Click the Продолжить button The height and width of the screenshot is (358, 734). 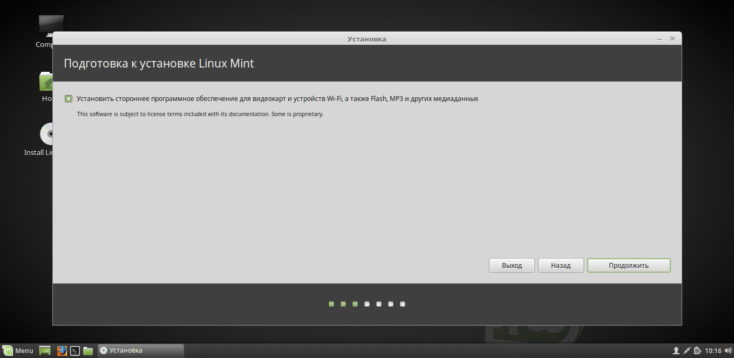(x=629, y=265)
